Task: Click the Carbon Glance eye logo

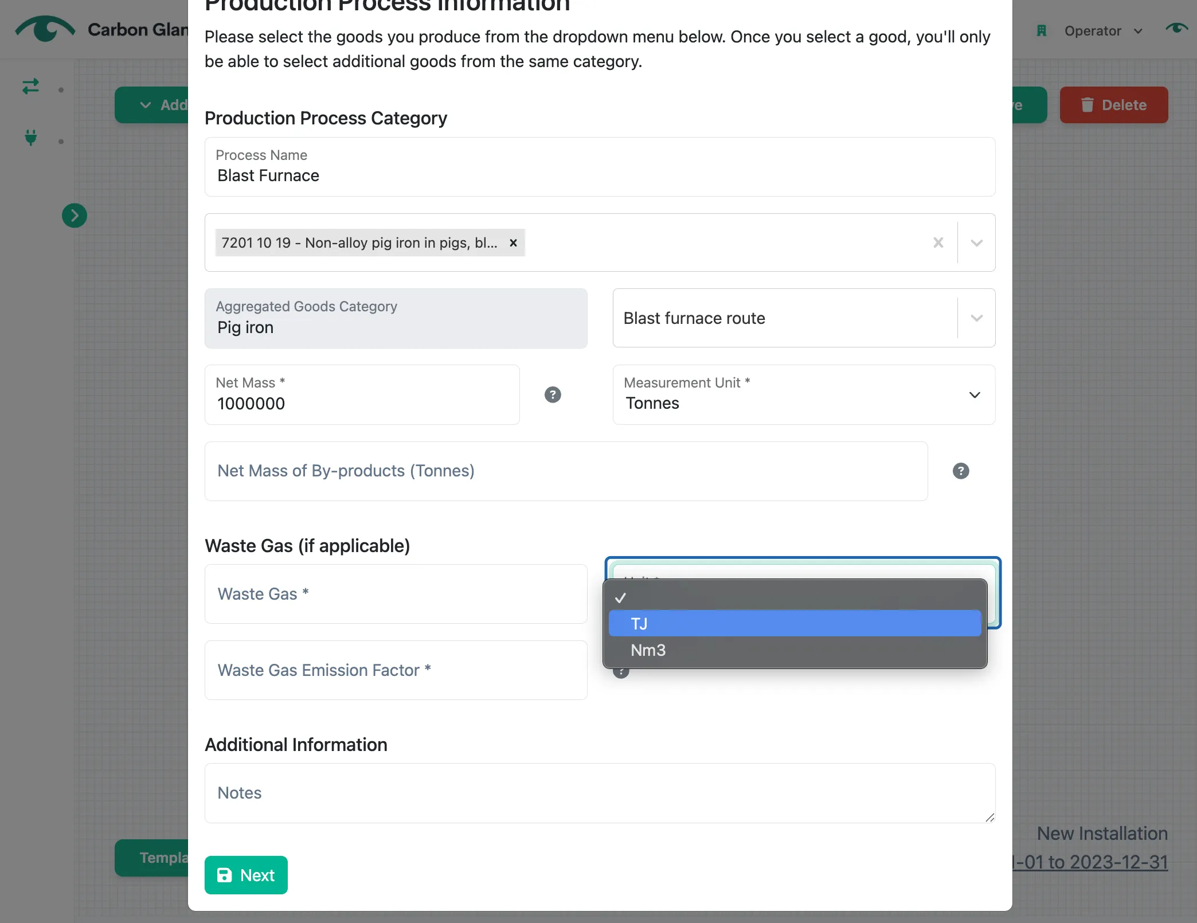Action: click(45, 29)
